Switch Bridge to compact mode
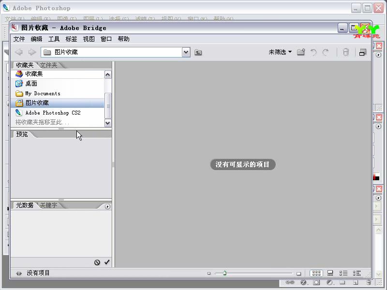 (362, 52)
